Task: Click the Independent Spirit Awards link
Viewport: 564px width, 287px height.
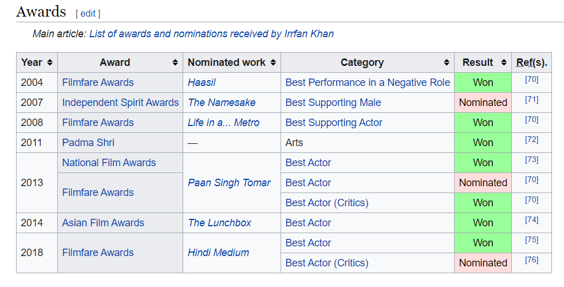Action: pyautogui.click(x=120, y=103)
